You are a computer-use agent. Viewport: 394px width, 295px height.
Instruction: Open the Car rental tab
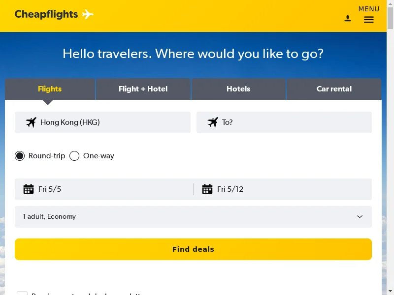tap(334, 89)
